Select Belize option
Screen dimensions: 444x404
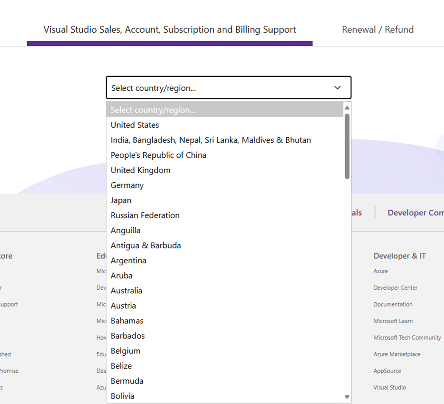pos(225,366)
